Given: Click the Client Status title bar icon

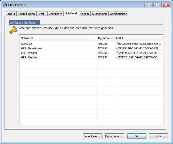Looking at the screenshot, I should click(x=5, y=5).
